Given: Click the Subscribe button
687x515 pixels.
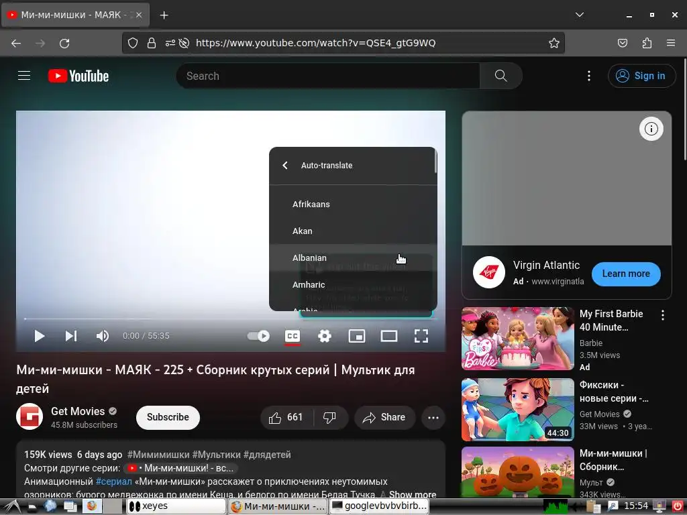Looking at the screenshot, I should coord(168,417).
